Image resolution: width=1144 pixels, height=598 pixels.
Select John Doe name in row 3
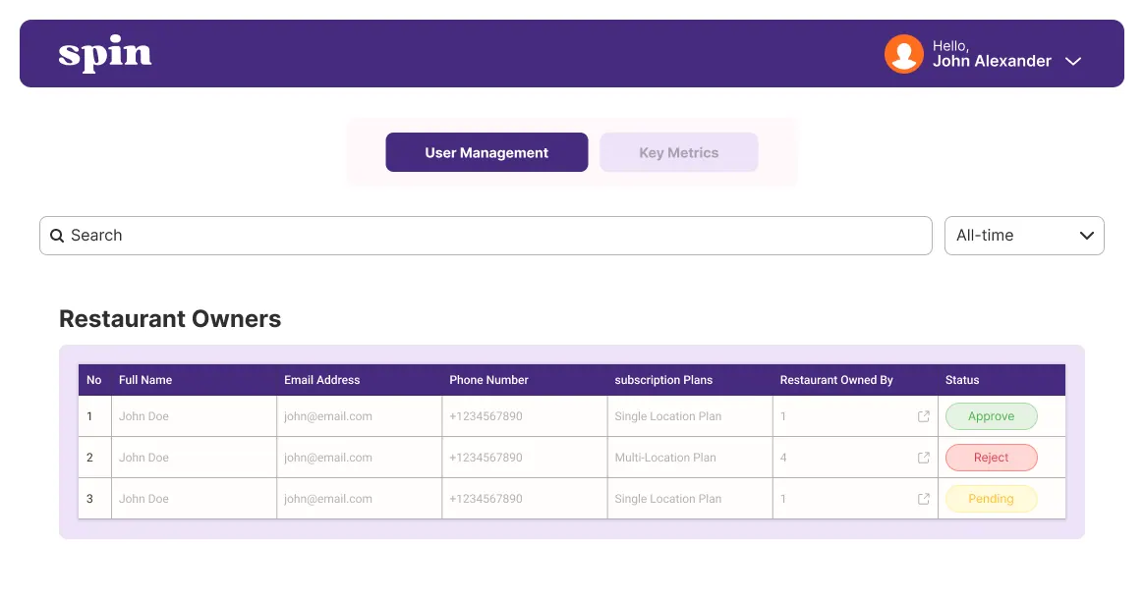pos(143,499)
